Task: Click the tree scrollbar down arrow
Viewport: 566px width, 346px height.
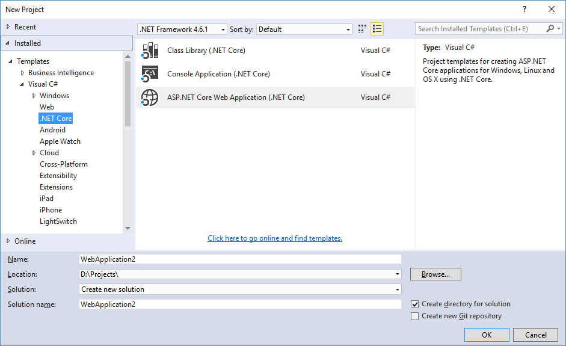Action: pos(128,228)
